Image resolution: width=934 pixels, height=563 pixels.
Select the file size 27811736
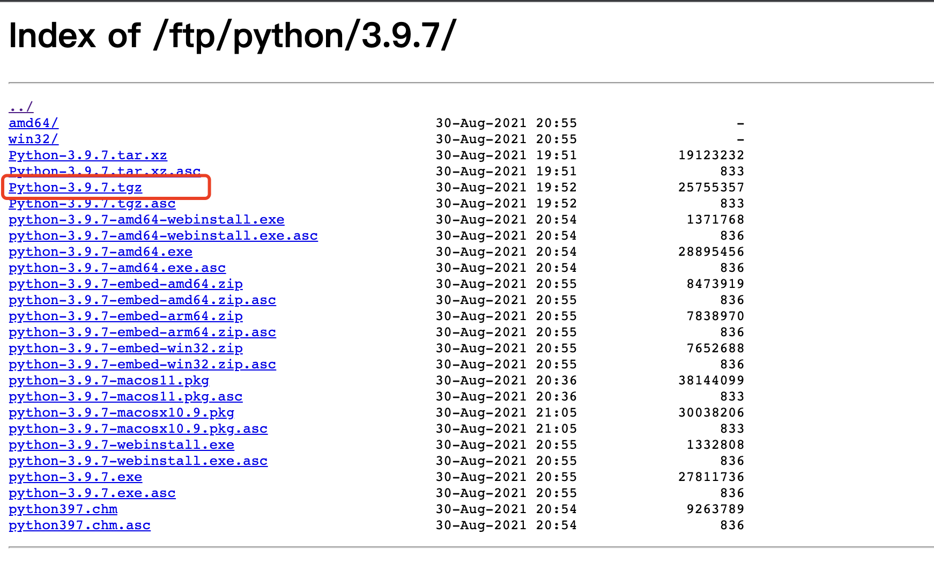click(x=711, y=477)
